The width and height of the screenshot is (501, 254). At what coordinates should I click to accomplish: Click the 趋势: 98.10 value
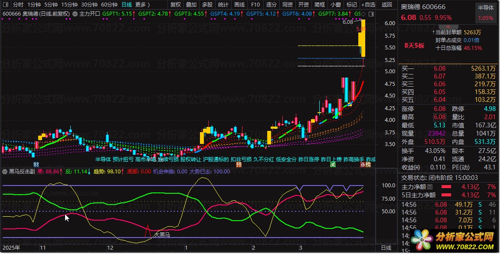109,172
